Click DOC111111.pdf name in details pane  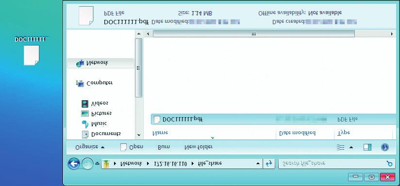tap(126, 22)
